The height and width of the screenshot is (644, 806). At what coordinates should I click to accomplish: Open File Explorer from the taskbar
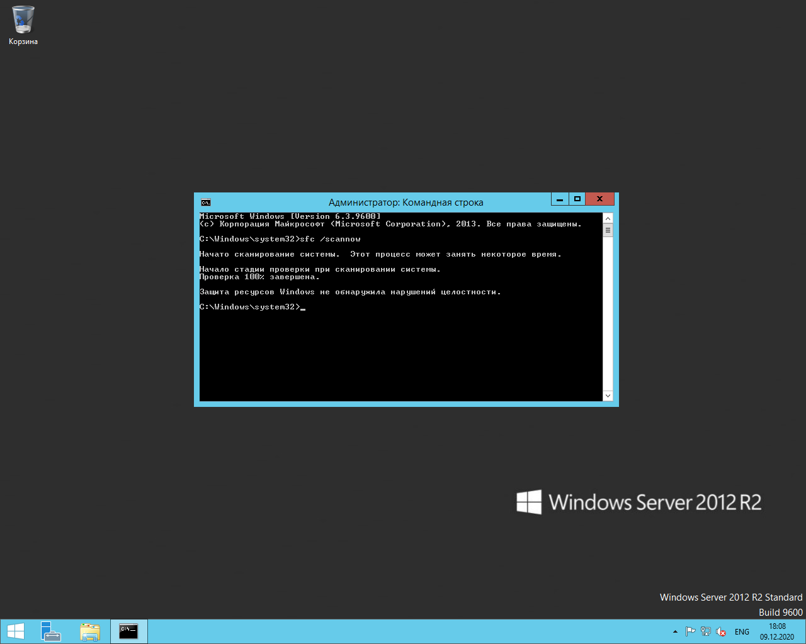tap(90, 631)
